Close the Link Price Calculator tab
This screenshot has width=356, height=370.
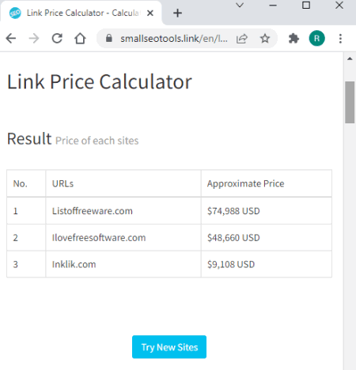pos(150,13)
